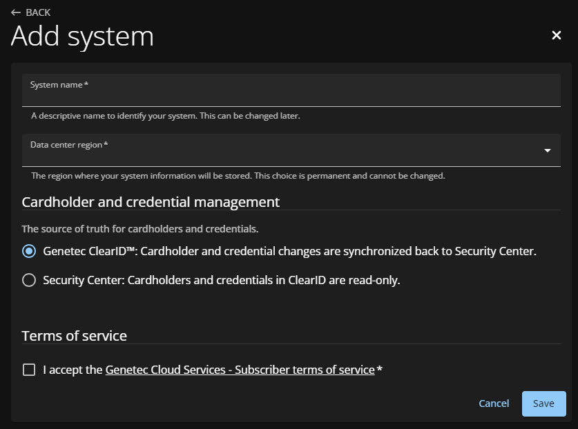Screen dimensions: 578x429
Task: Click the Cardholder and credential management heading
Action: pos(151,202)
